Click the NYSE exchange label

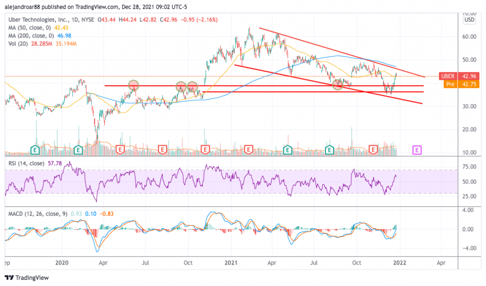coord(88,19)
